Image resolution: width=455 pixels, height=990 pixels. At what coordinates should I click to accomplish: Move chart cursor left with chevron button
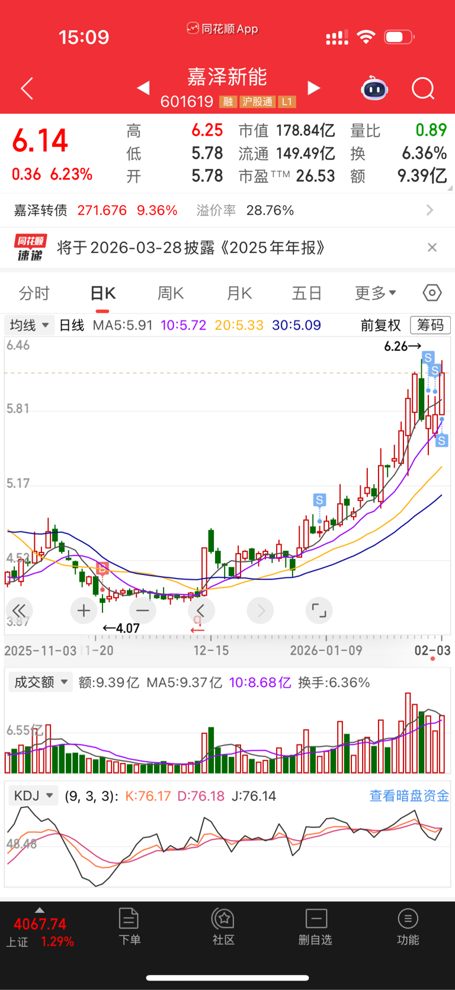(x=201, y=611)
